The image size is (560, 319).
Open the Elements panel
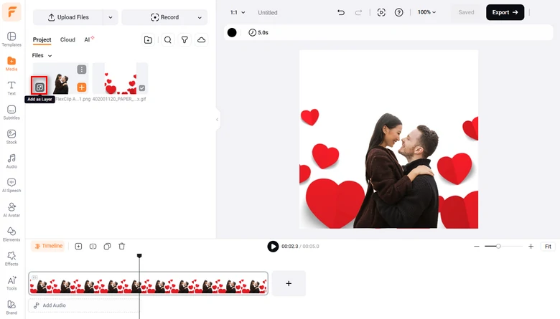(x=11, y=234)
